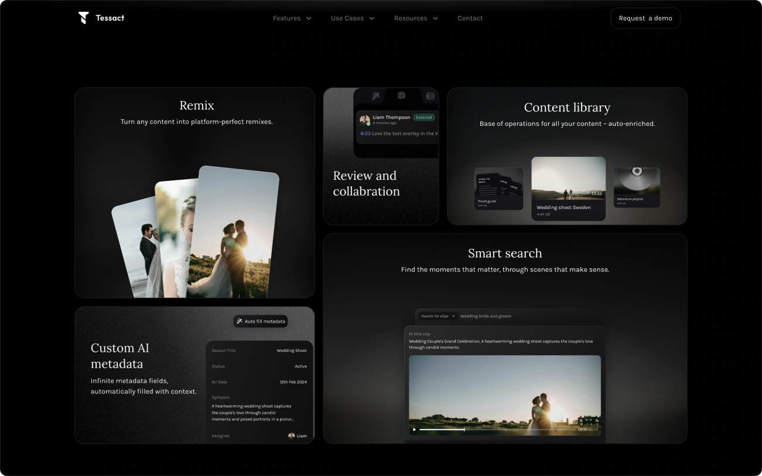Click the synopsis text in the metadata panel
Screen dimensions: 762x476
(x=252, y=413)
